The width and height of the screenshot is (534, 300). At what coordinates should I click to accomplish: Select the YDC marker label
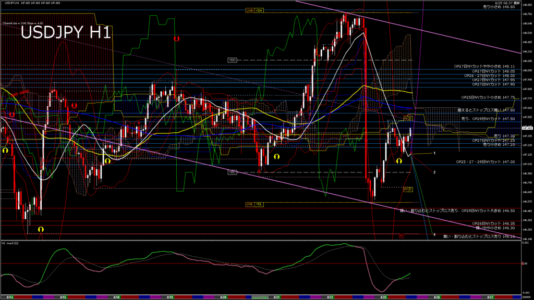coord(232,172)
